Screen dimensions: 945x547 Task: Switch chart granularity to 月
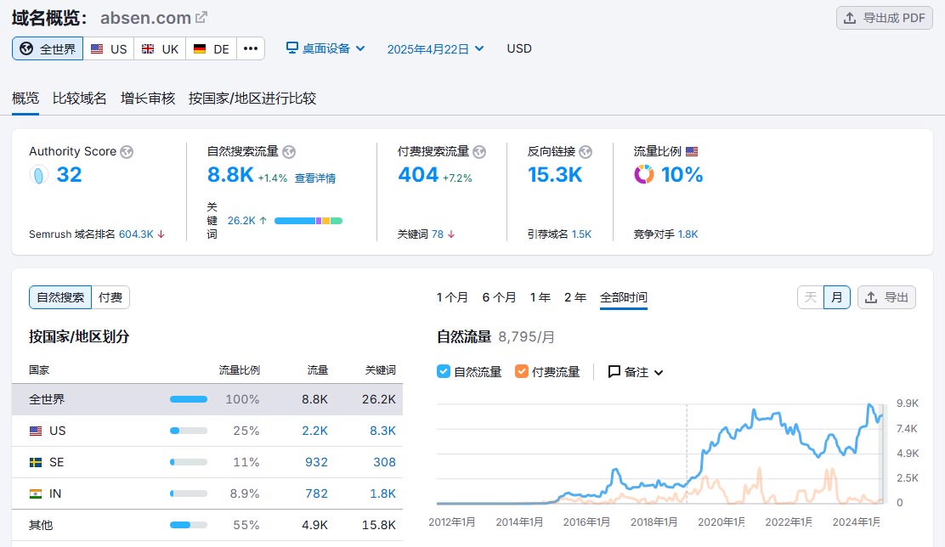836,297
